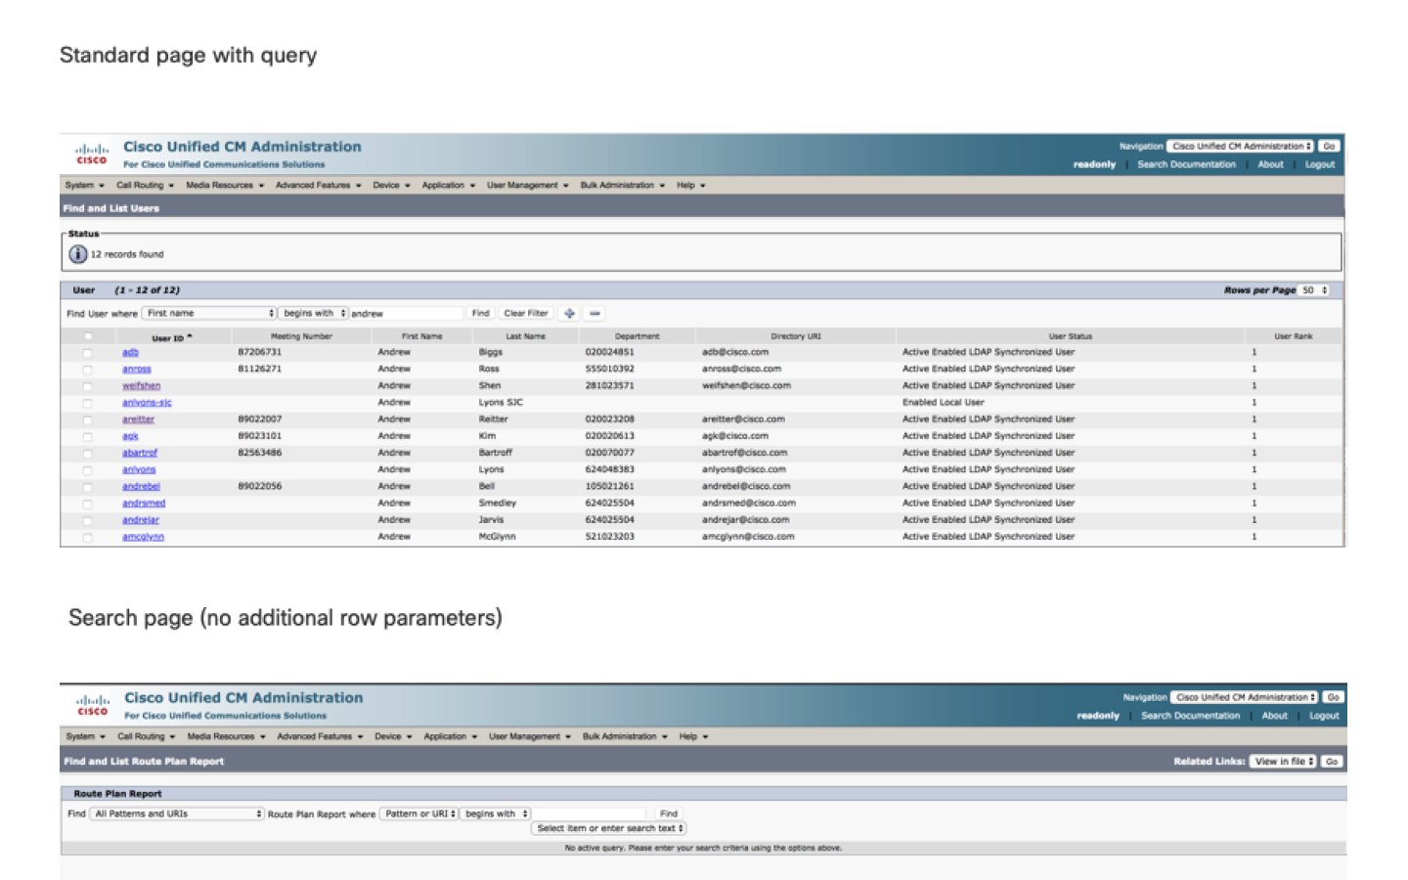Open user link amcglynn

143,537
